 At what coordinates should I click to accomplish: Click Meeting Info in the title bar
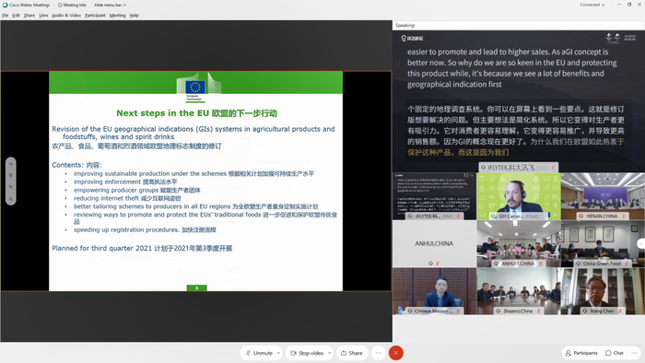pyautogui.click(x=72, y=5)
